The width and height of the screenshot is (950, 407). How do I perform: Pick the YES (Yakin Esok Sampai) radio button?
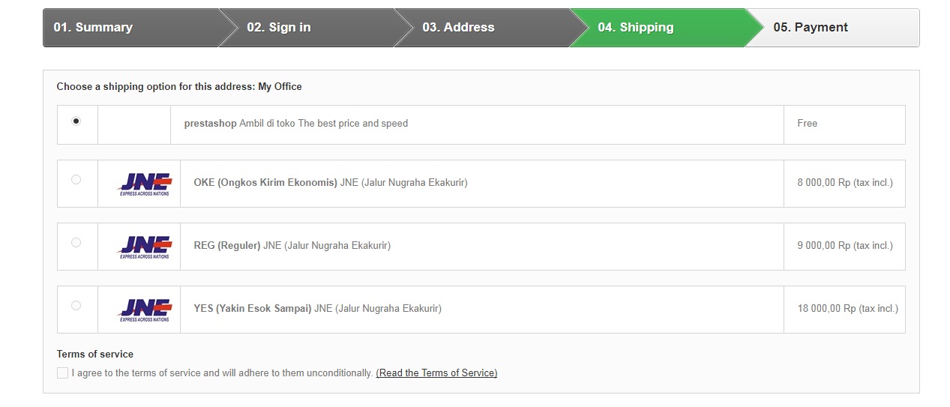(76, 306)
